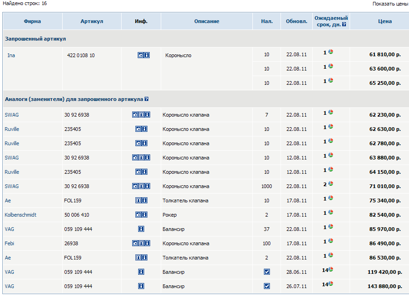Click the photo icon in the Kolbenschmidt row

[x=138, y=215]
